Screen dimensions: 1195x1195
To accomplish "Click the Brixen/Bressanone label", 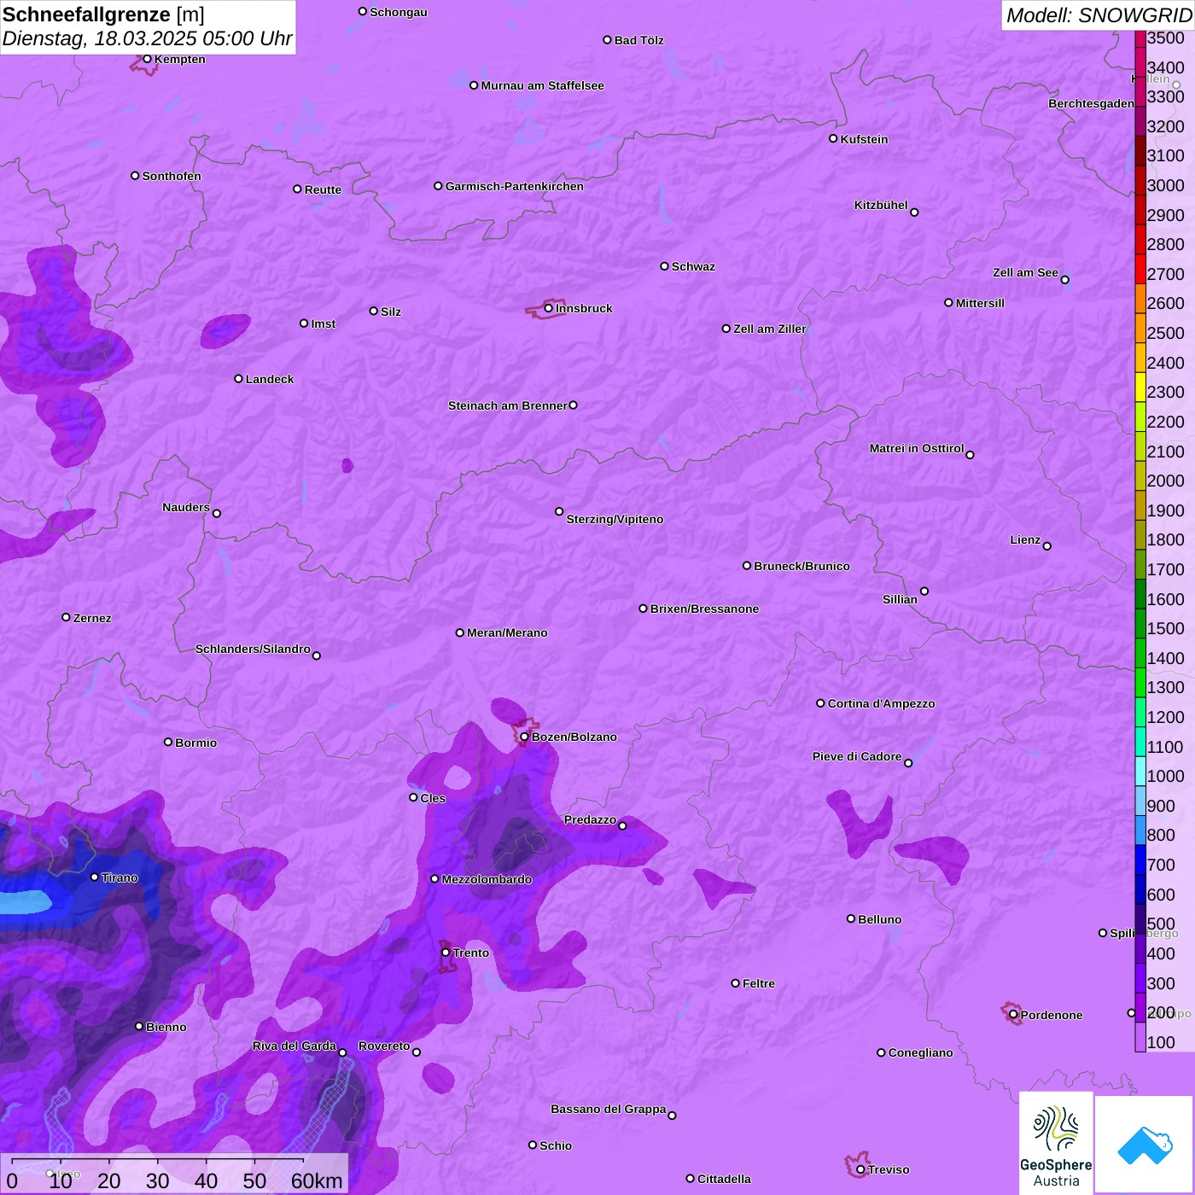I will pyautogui.click(x=704, y=609).
